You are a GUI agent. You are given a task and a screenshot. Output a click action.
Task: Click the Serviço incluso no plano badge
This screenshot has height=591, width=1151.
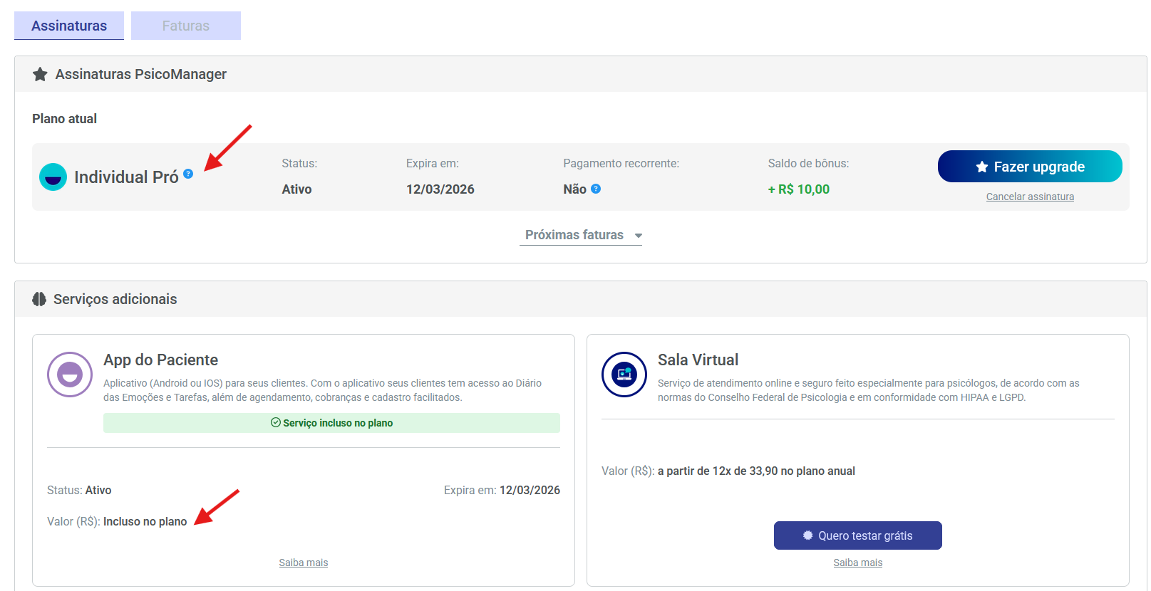click(331, 423)
